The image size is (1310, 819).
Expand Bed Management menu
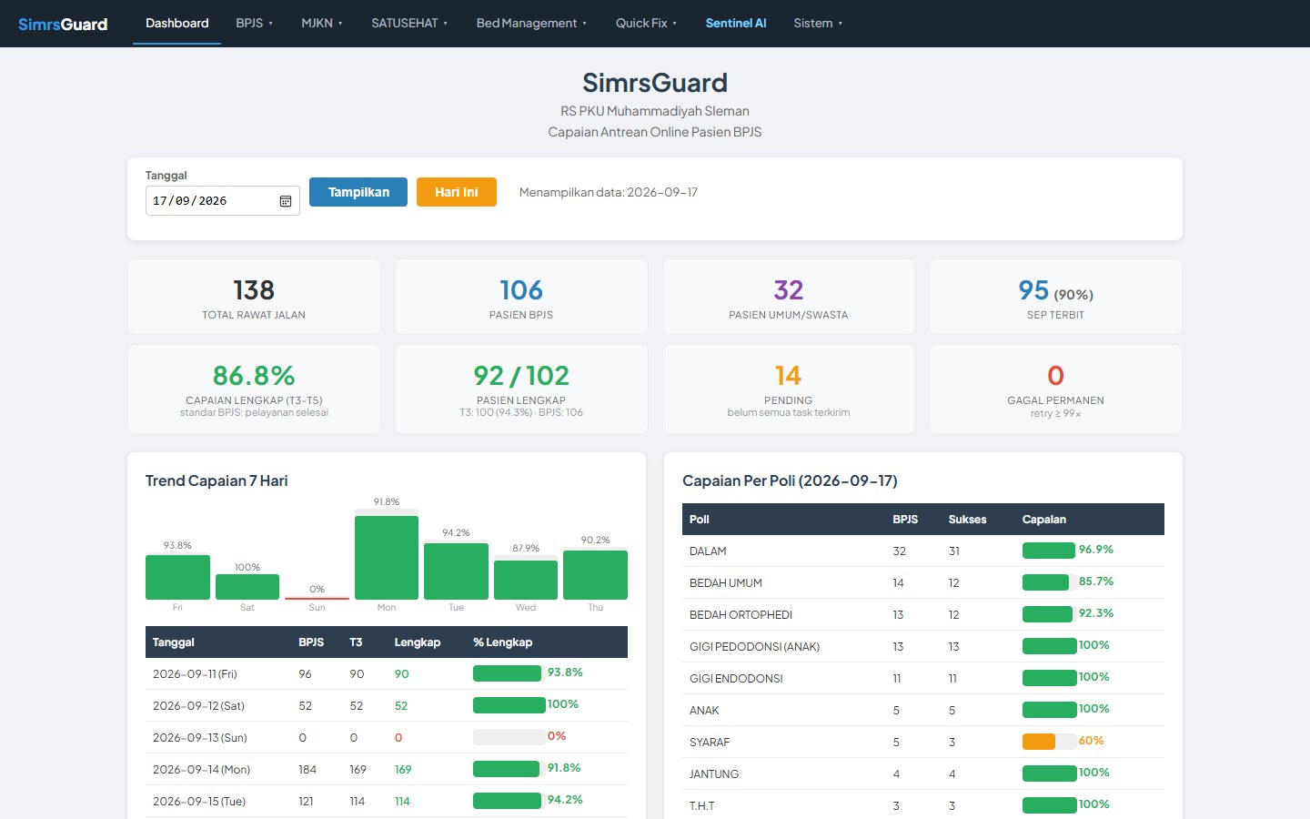pyautogui.click(x=531, y=23)
